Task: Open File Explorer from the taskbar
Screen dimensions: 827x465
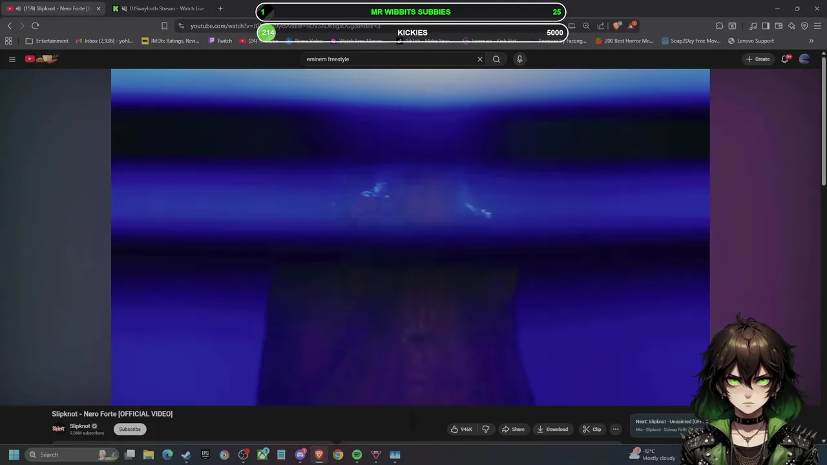Action: [149, 455]
